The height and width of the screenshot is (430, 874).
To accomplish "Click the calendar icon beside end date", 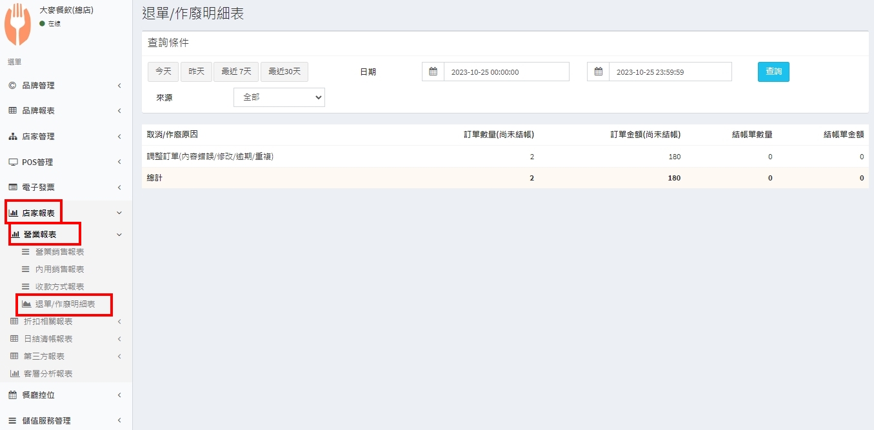I will 598,72.
